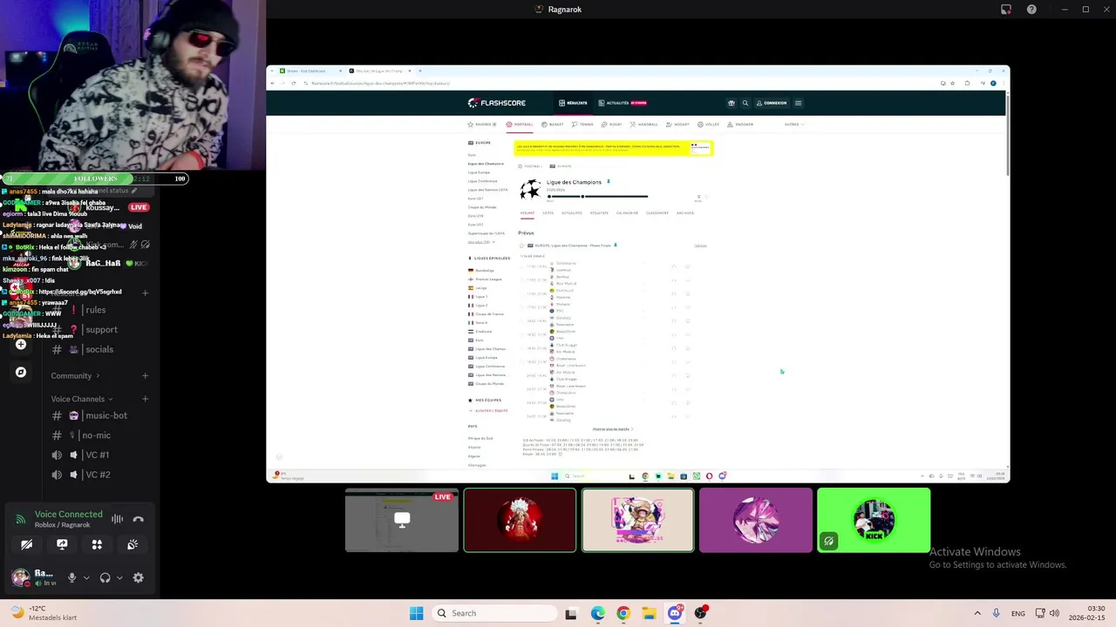Star the Ligue des Champions Phase Finale row

pyautogui.click(x=523, y=246)
